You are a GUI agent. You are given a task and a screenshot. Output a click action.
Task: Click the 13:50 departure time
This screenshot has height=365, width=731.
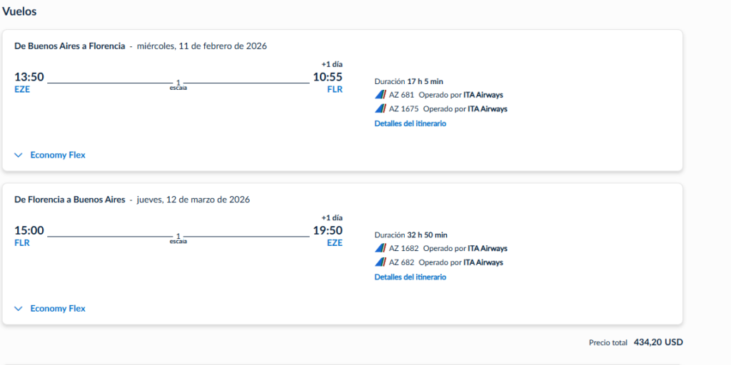tap(29, 77)
